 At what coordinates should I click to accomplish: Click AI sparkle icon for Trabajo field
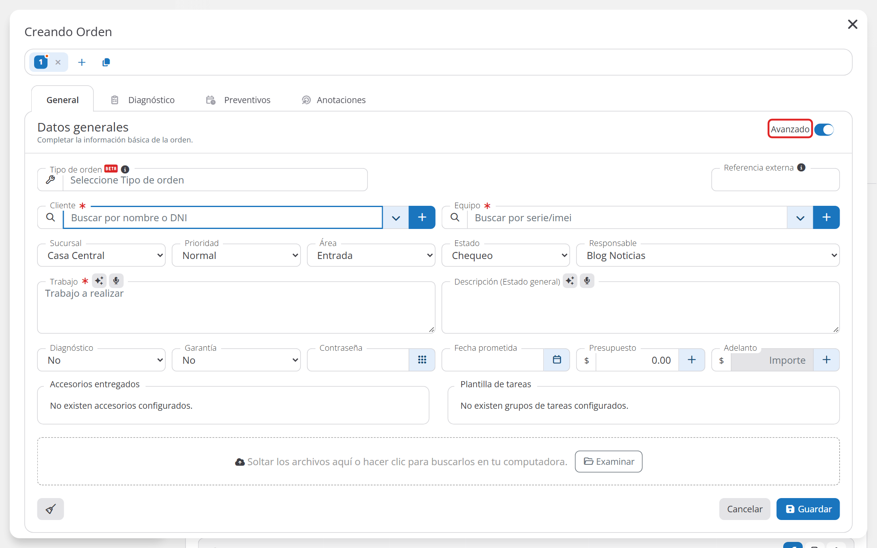[99, 281]
